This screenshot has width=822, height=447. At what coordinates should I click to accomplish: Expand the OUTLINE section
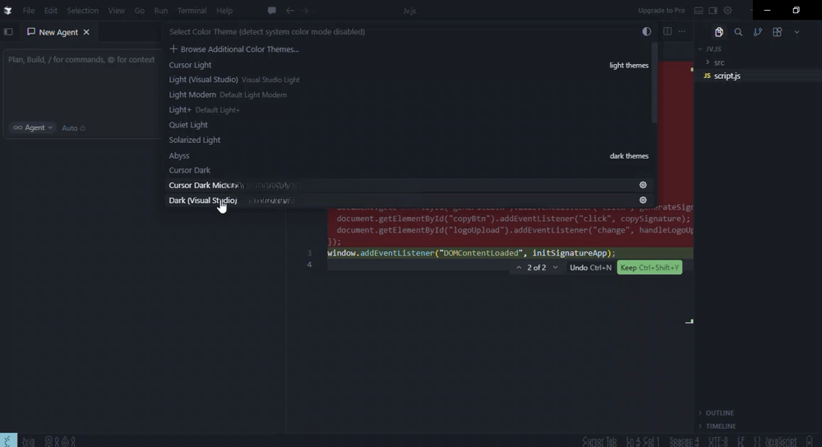tap(719, 413)
